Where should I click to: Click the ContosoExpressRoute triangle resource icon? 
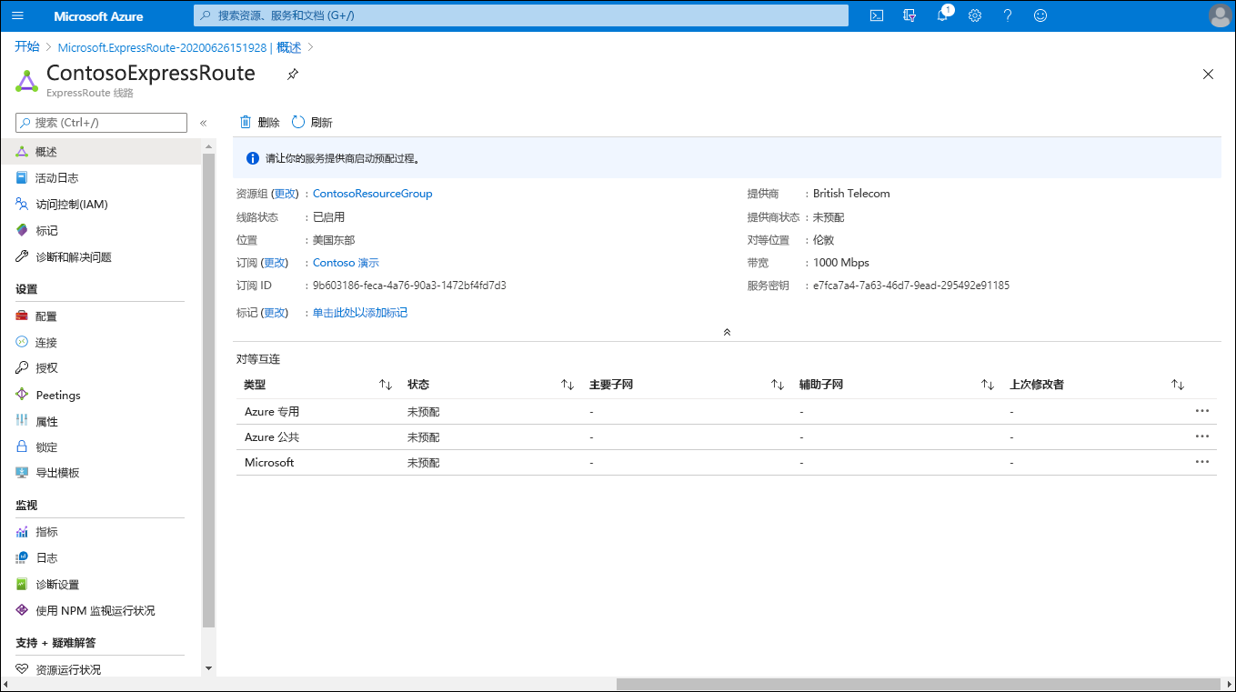point(26,82)
